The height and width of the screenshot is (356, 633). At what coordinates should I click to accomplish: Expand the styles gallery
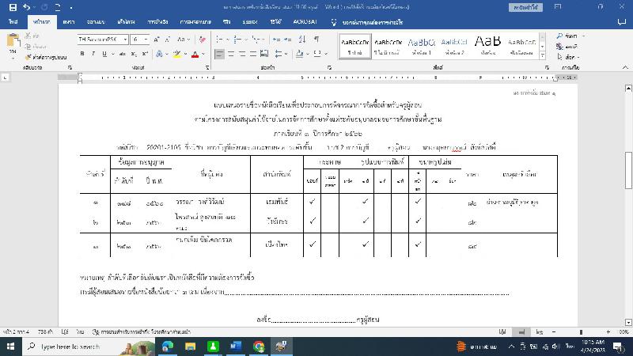(543, 55)
